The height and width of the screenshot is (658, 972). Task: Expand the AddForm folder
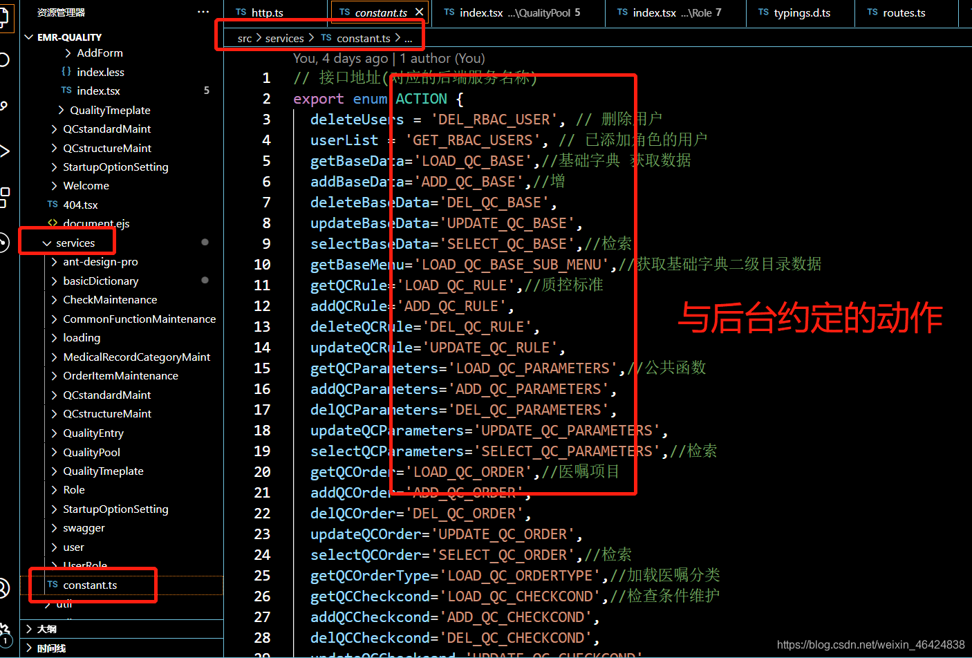[100, 53]
